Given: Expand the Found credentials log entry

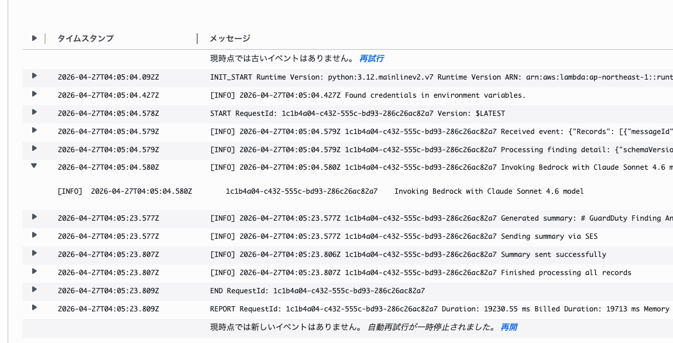Looking at the screenshot, I should [35, 95].
